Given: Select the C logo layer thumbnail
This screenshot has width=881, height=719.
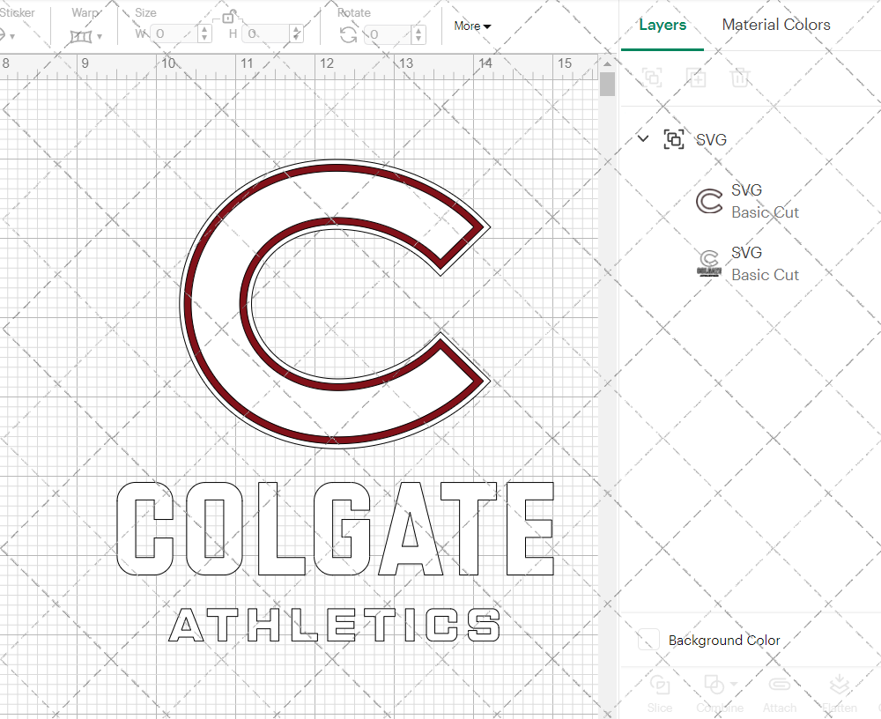Looking at the screenshot, I should tap(709, 201).
